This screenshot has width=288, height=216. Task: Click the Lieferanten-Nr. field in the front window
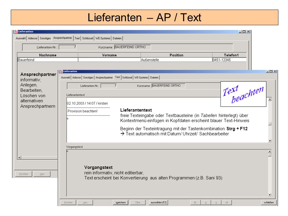coord(109,86)
